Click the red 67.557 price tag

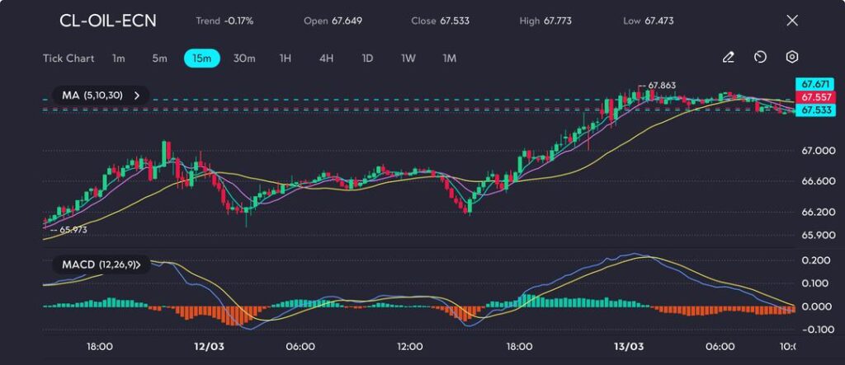(814, 97)
